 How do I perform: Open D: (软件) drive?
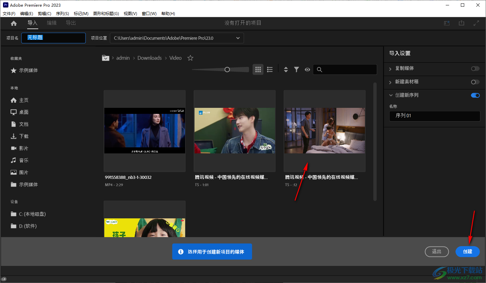point(23,226)
